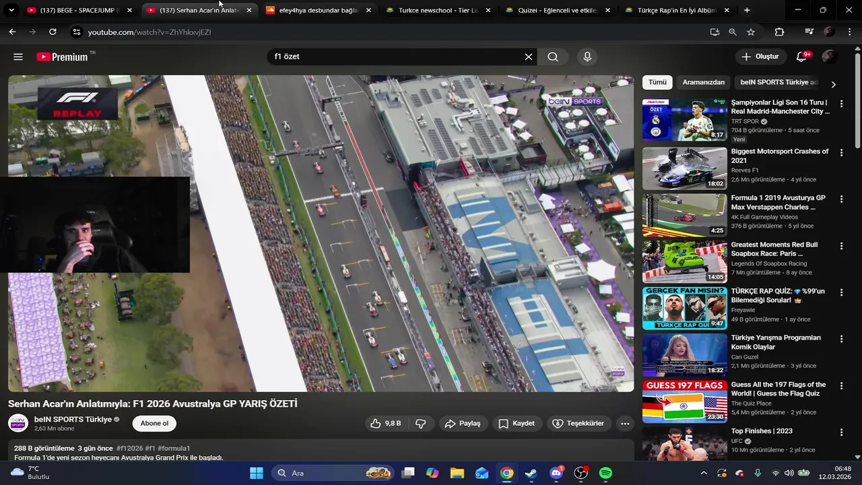Reload the page
Screen dimensions: 862x485
(x=53, y=32)
